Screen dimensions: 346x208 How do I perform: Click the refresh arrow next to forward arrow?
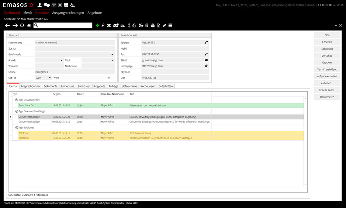click(x=22, y=25)
